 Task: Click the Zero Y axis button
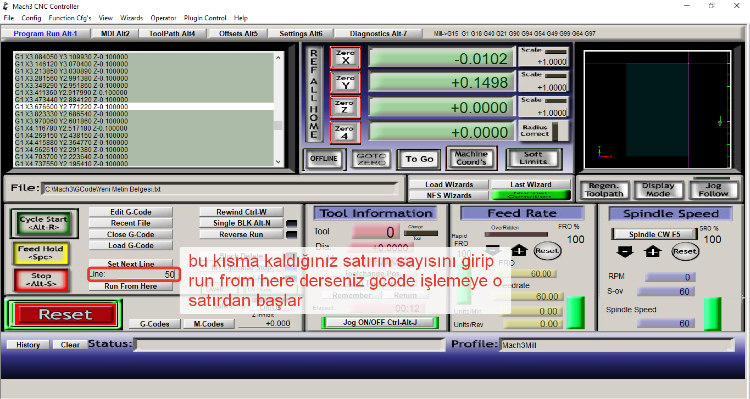[345, 82]
